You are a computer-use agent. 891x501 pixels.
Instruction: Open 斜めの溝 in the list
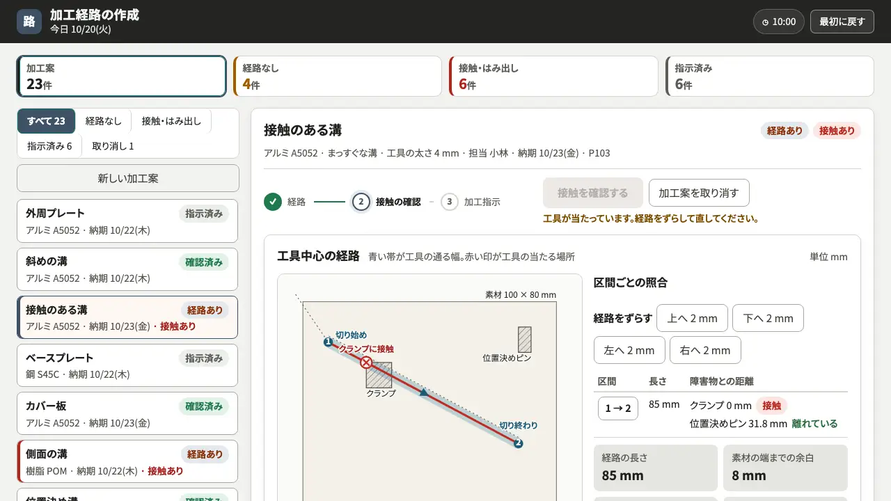127,269
